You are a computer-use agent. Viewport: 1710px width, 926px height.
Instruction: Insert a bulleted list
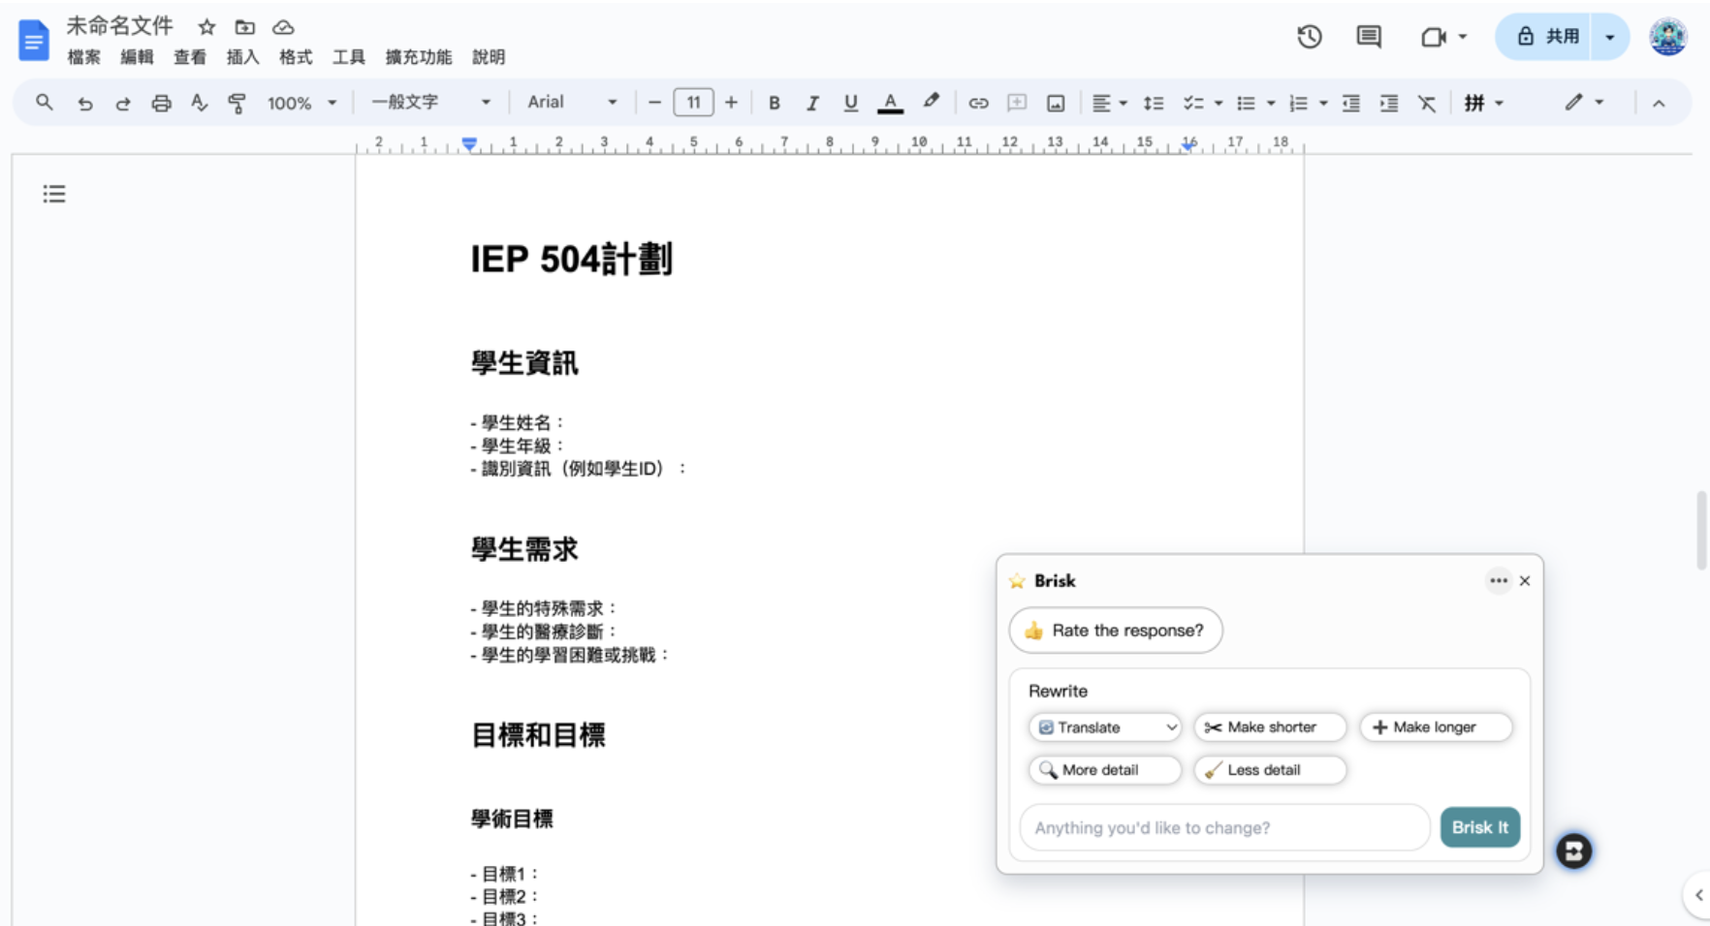[x=1247, y=103]
